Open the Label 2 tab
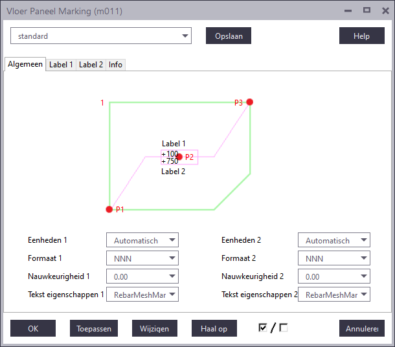 coord(91,65)
